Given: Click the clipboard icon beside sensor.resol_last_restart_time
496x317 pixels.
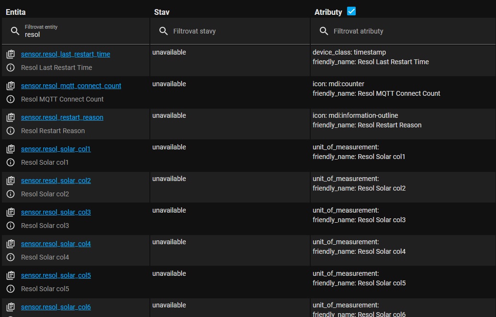Looking at the screenshot, I should pyautogui.click(x=11, y=54).
